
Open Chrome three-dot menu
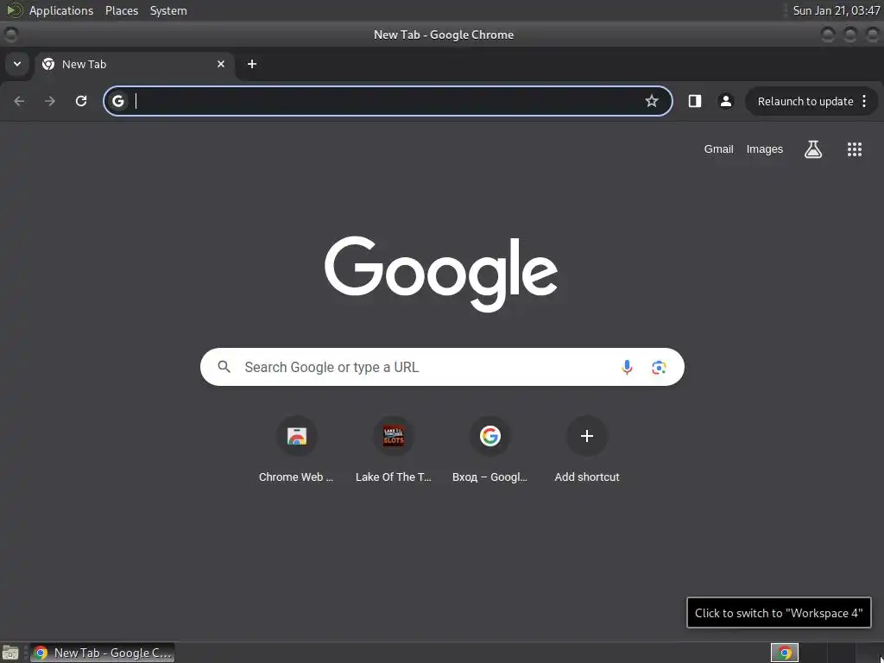pos(864,101)
